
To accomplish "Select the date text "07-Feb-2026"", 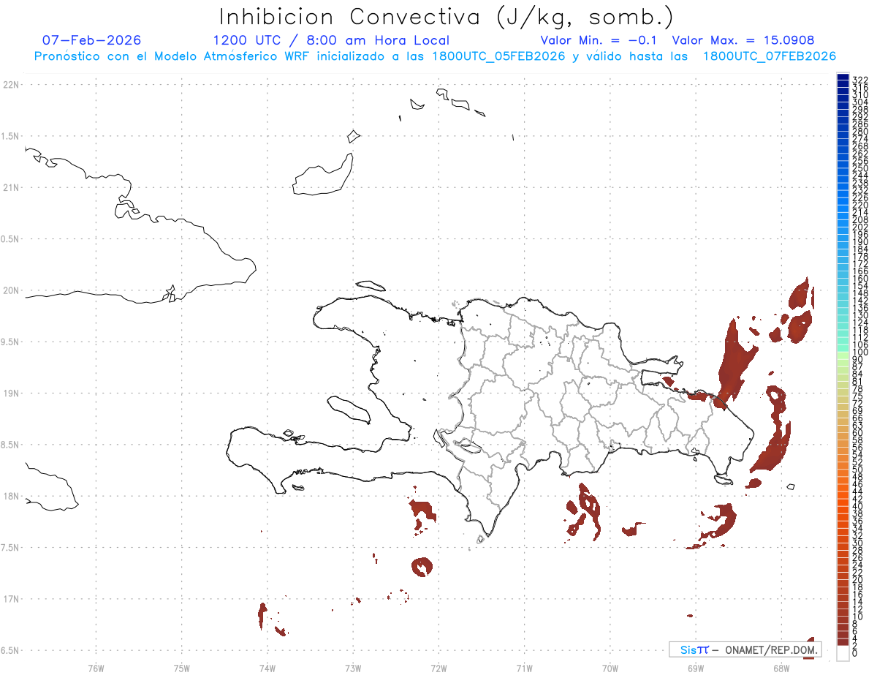I will (92, 41).
